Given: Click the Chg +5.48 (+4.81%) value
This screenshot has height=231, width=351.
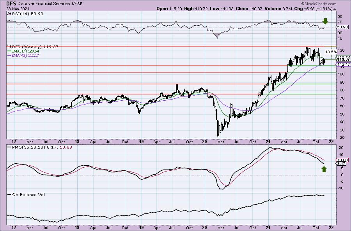Looking at the screenshot, I should (314, 9).
